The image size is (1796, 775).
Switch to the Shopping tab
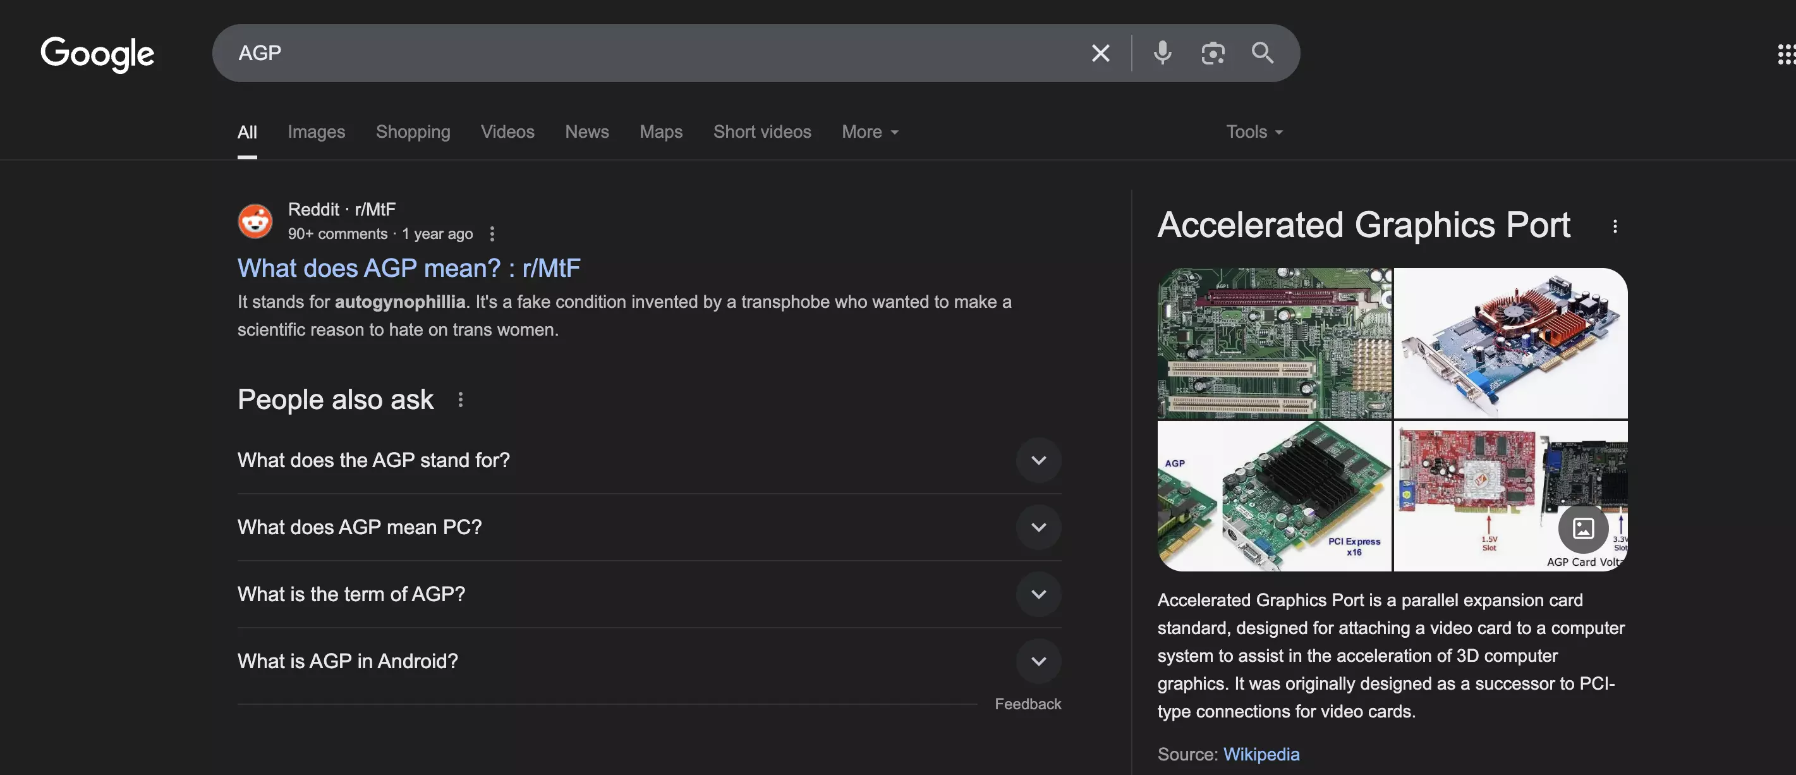413,132
